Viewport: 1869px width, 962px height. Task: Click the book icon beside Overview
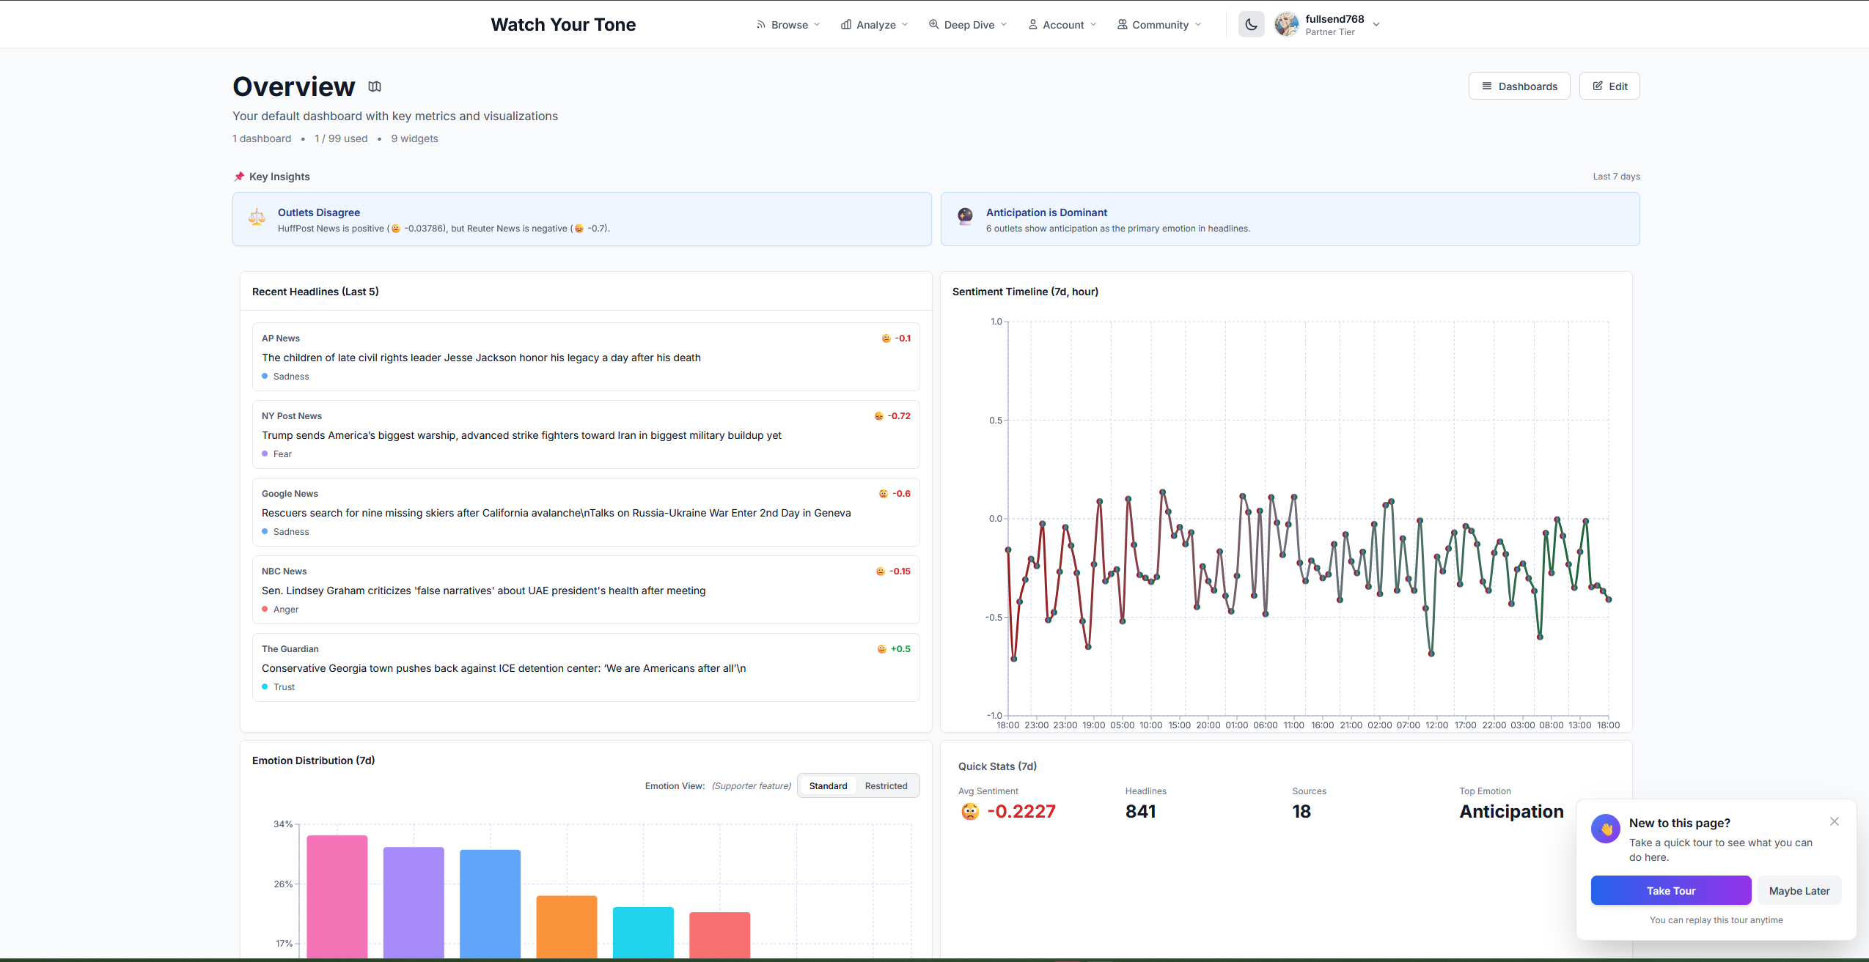(x=375, y=86)
